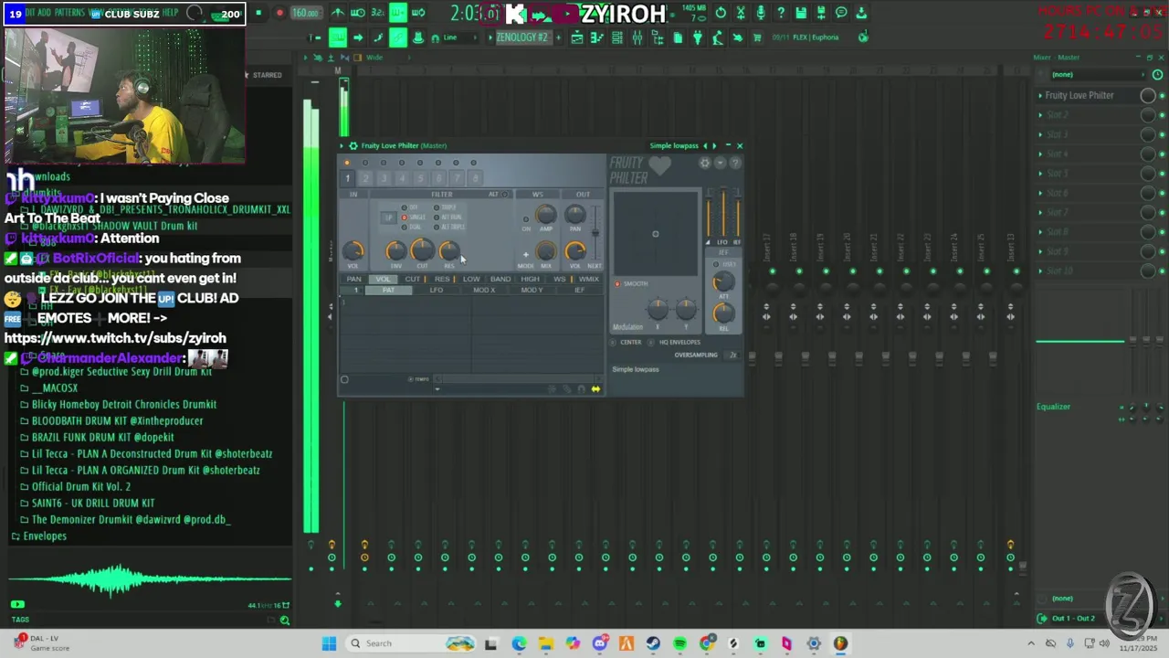Open the SAINT6 - UK DRILL DRUM KIT folder
This screenshot has height=658, width=1169.
pos(92,504)
